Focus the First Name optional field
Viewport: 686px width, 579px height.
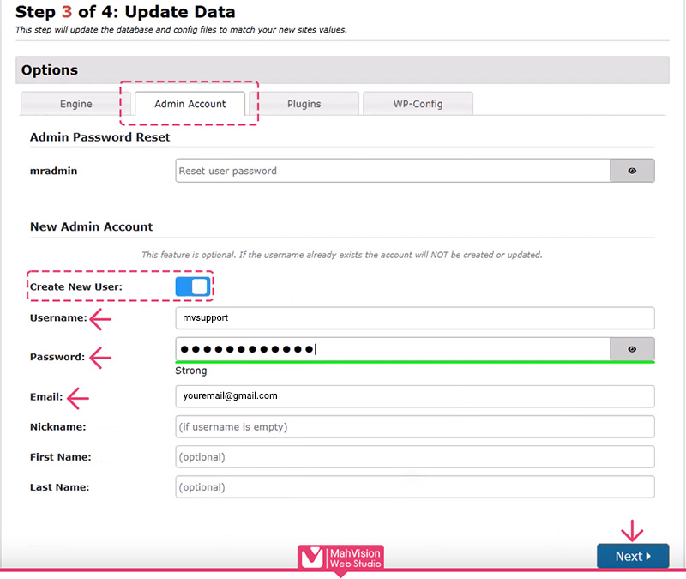click(x=415, y=456)
